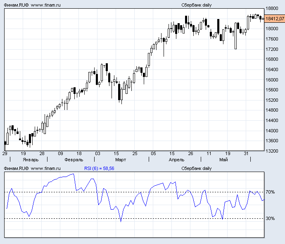Click the date axis label 19 in May
This screenshot has width=285, height=244.
(x=228, y=153)
